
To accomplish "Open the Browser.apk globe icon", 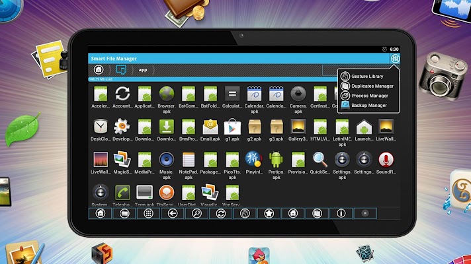I will (167, 94).
